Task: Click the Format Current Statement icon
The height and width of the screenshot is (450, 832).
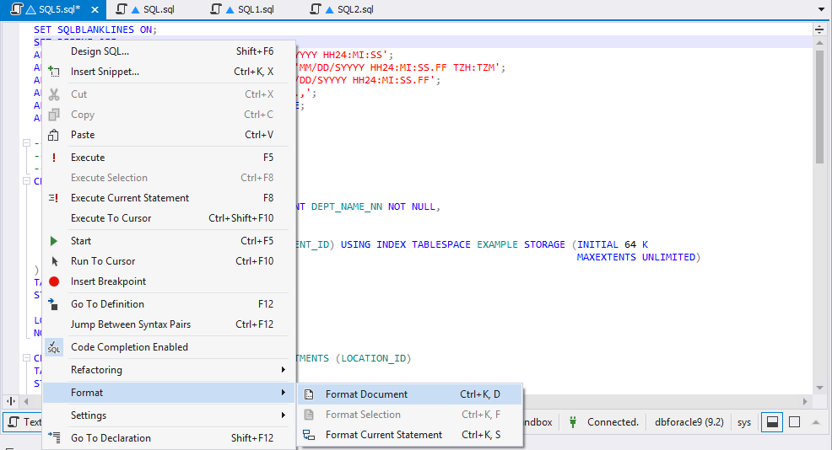Action: coord(309,435)
